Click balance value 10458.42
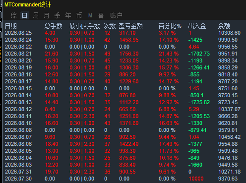 click(230, 137)
